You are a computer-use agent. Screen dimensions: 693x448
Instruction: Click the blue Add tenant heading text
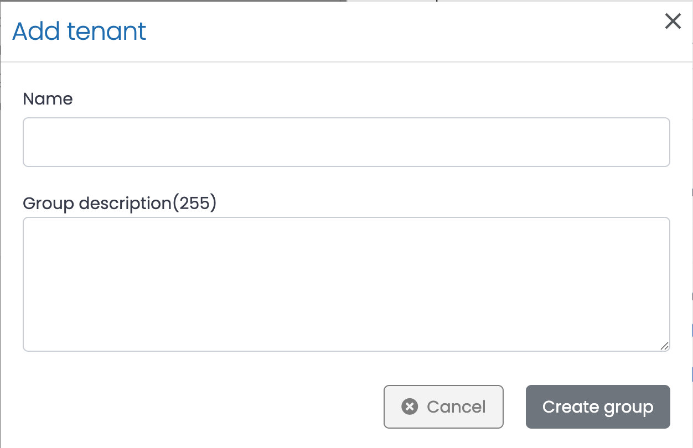[79, 31]
